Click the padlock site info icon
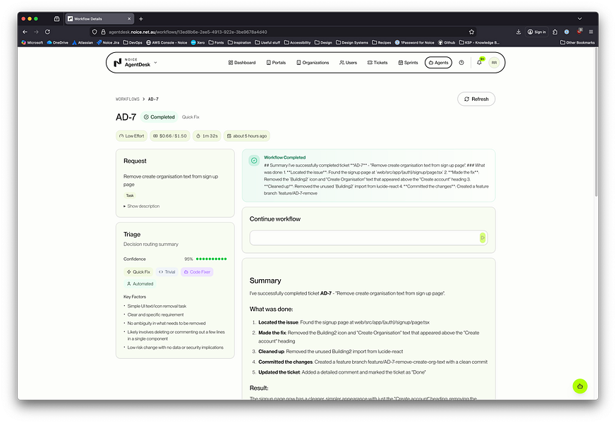 [103, 32]
